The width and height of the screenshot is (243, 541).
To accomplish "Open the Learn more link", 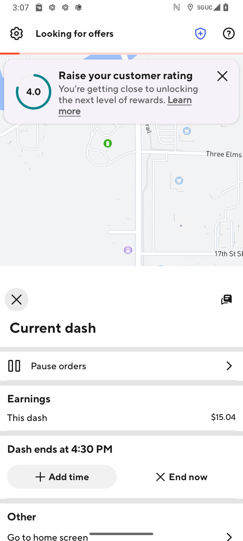I will click(179, 100).
